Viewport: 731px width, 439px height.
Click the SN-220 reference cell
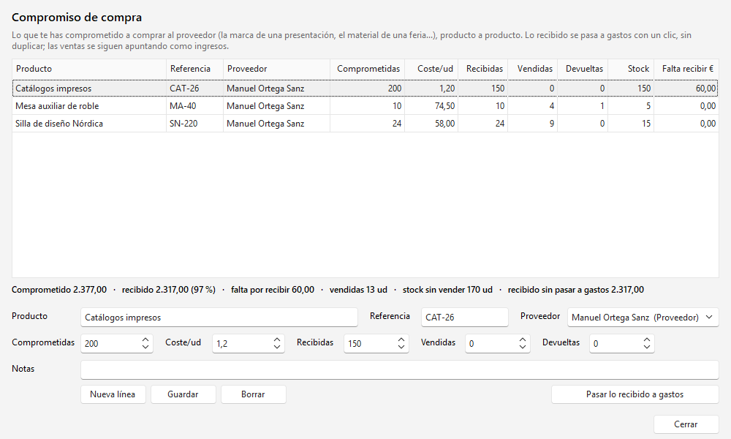[195, 124]
